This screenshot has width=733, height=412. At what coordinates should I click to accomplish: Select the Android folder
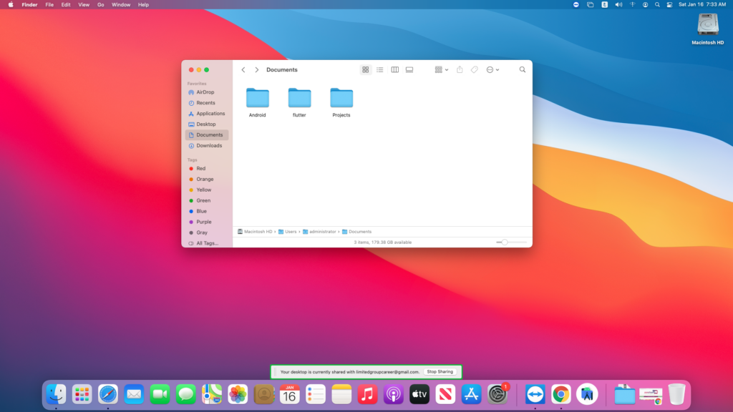(x=258, y=102)
